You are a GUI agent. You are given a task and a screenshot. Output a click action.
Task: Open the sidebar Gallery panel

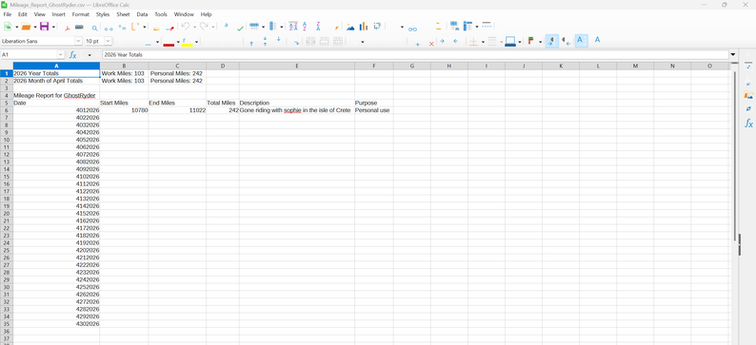(748, 95)
